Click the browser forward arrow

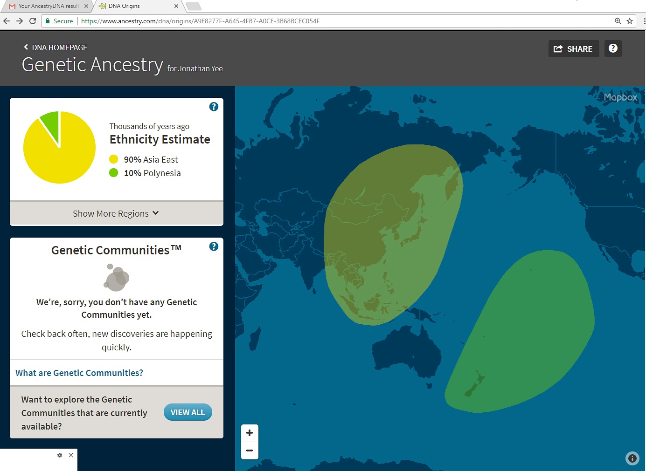[x=20, y=21]
